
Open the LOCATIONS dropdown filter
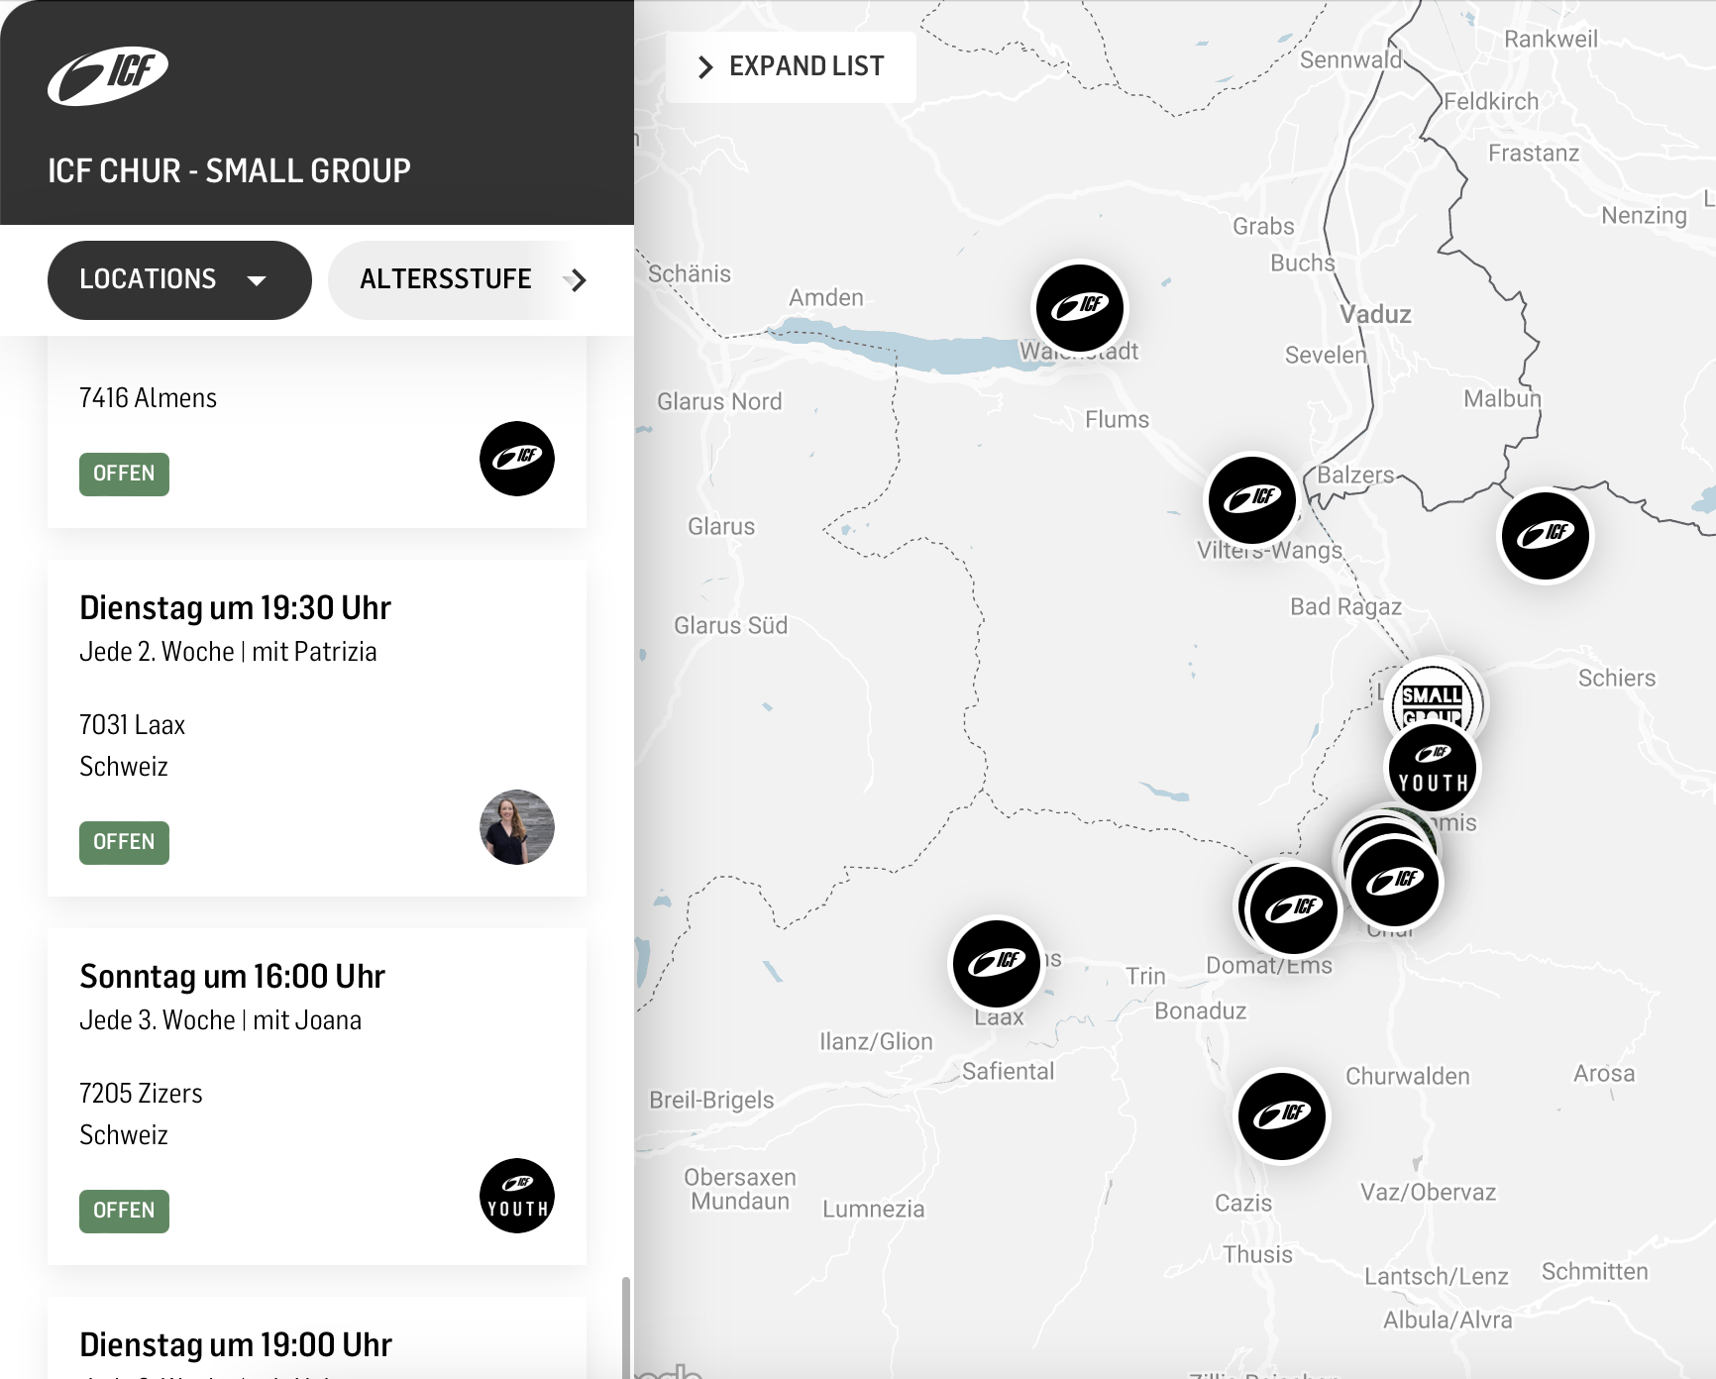click(x=178, y=280)
